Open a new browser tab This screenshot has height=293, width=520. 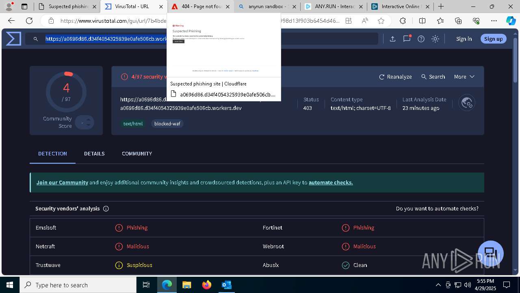(441, 7)
